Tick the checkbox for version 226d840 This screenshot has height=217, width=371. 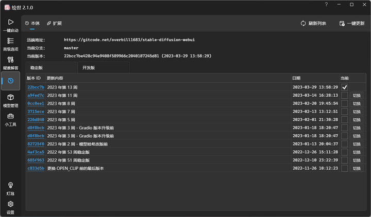345,120
